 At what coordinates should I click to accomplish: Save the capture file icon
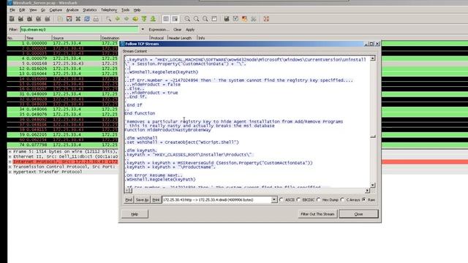pos(69,19)
